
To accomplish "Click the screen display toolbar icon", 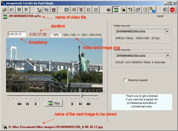I will [66, 10].
